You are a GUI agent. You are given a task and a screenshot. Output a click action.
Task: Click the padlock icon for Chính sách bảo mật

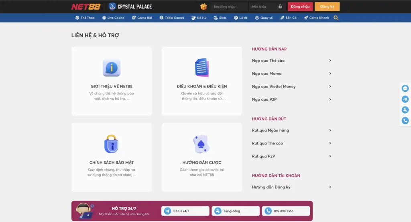tap(111, 144)
